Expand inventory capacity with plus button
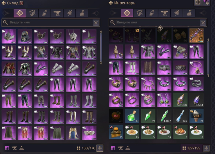 [206, 148]
